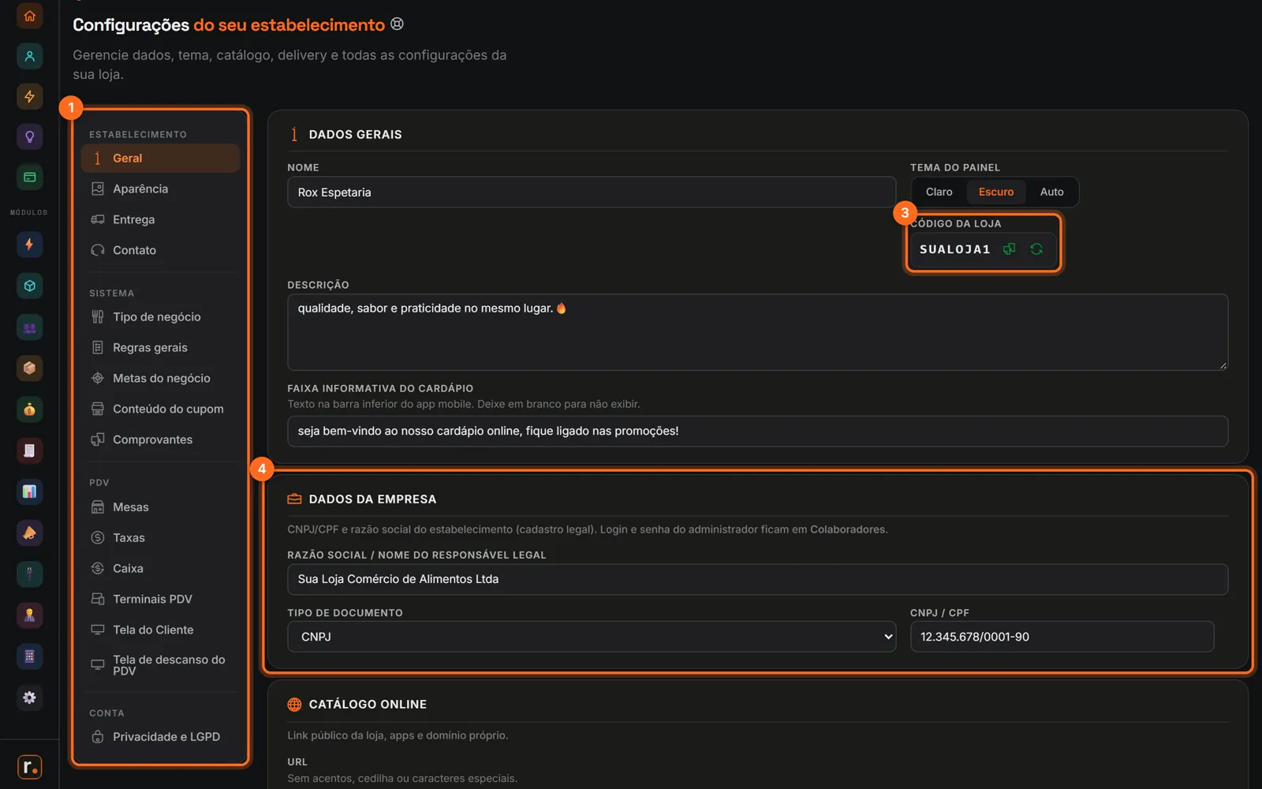Open Tela do Cliente settings
The height and width of the screenshot is (789, 1262).
(160, 630)
